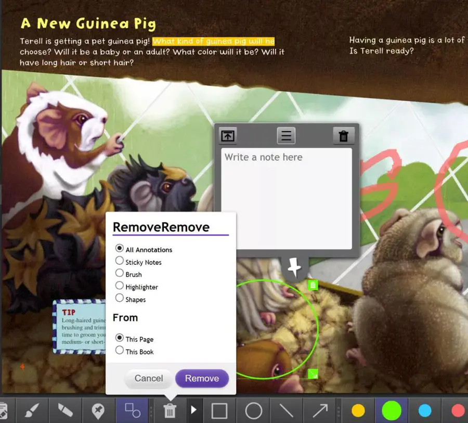The width and height of the screenshot is (468, 423).
Task: Click the trash icon in bottom toolbar
Action: tap(170, 411)
